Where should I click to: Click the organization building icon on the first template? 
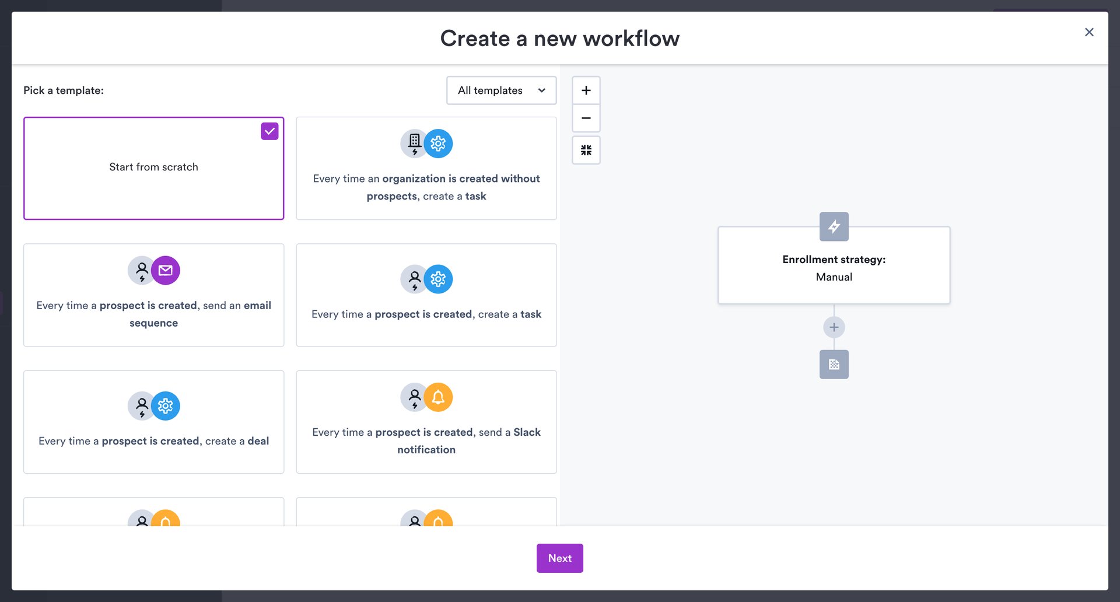click(x=414, y=143)
